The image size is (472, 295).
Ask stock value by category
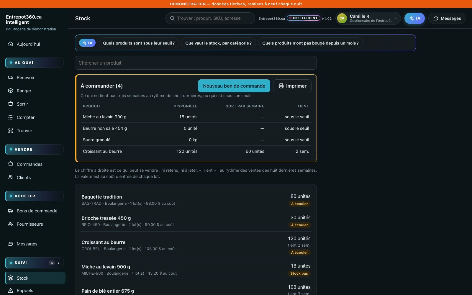pos(218,43)
